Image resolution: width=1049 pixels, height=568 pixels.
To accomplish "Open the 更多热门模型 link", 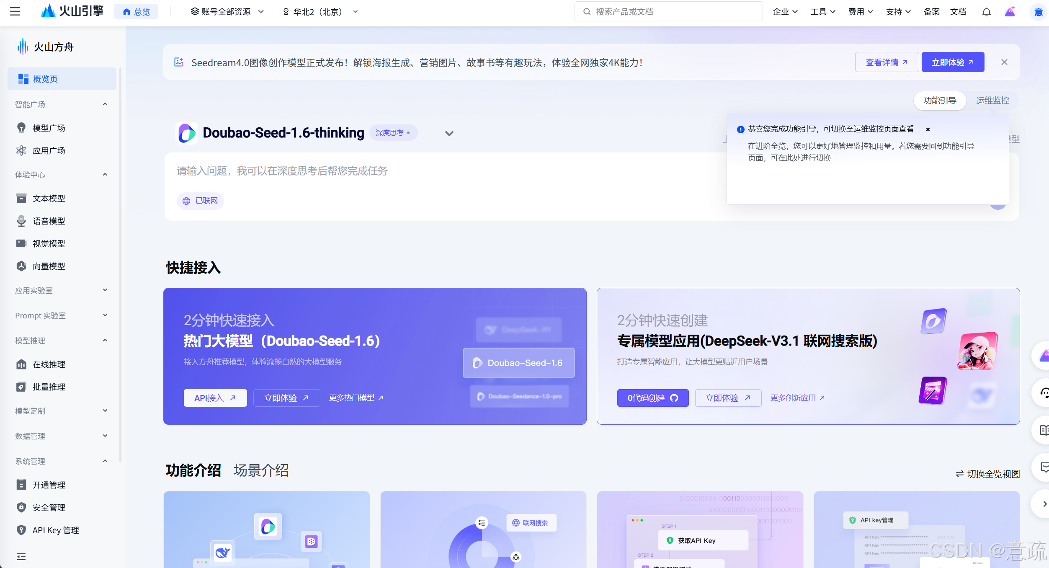I will click(x=356, y=398).
